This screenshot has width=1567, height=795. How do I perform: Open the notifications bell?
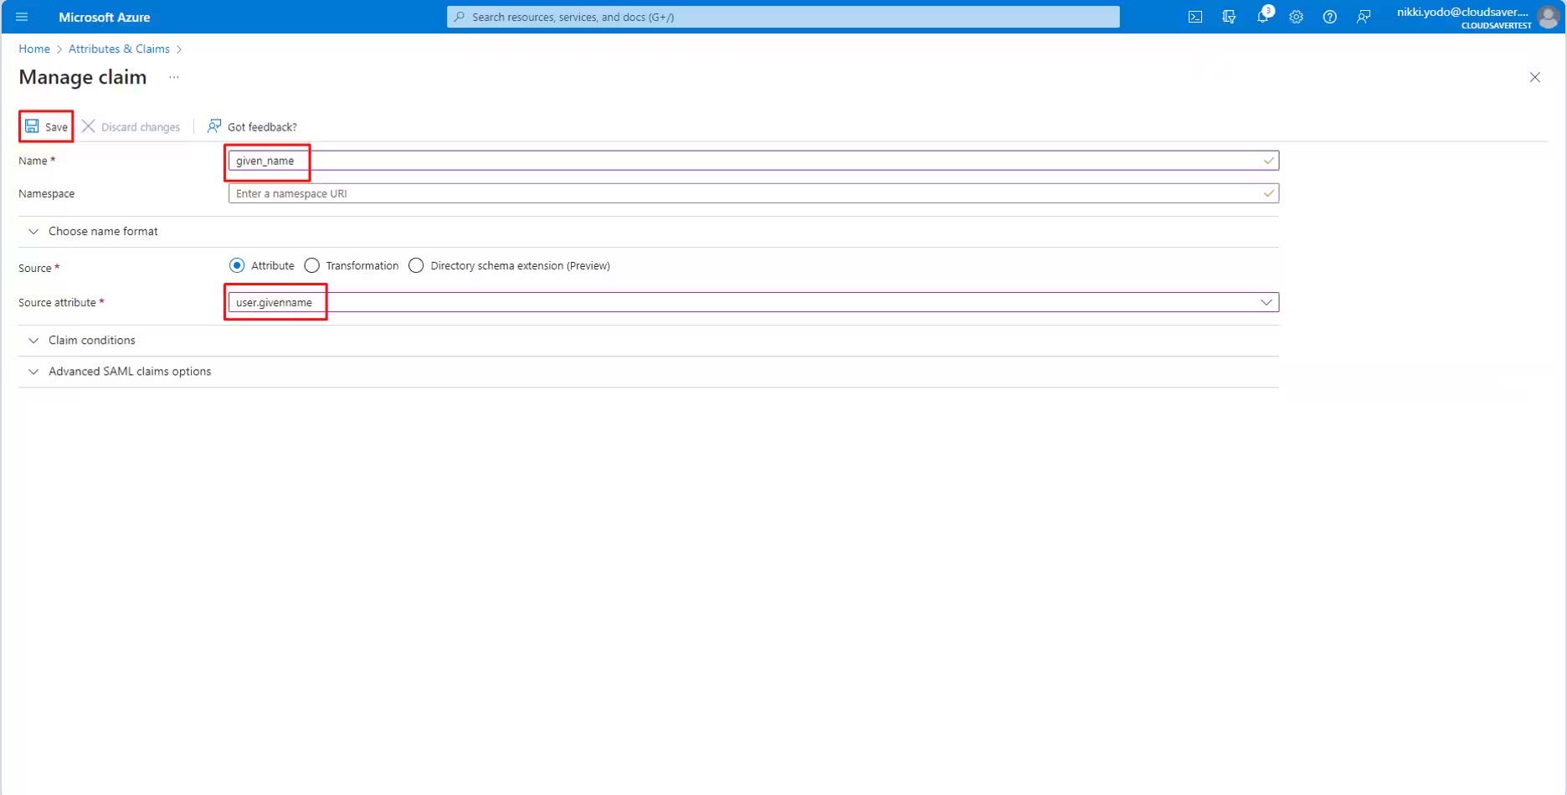(1262, 17)
